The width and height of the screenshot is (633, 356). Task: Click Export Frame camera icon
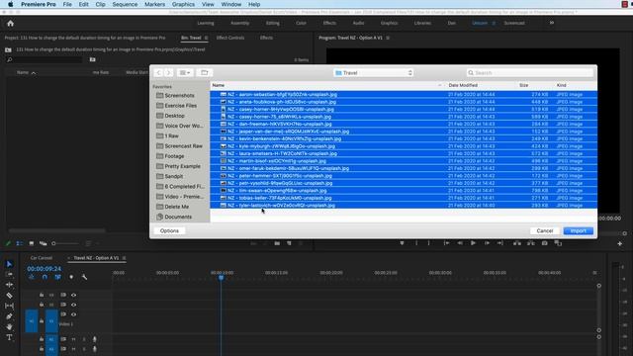(545, 243)
